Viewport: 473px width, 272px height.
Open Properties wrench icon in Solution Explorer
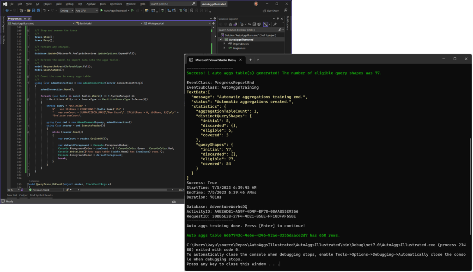click(275, 24)
